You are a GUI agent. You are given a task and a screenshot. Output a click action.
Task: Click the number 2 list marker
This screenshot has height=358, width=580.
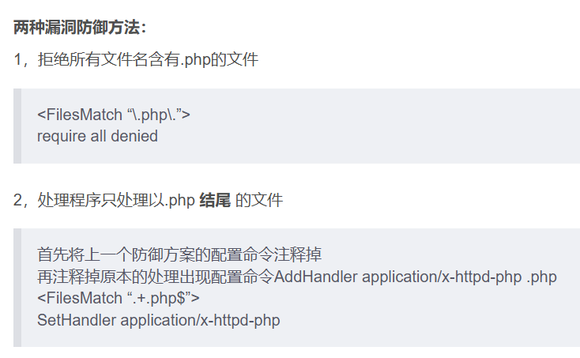[17, 201]
